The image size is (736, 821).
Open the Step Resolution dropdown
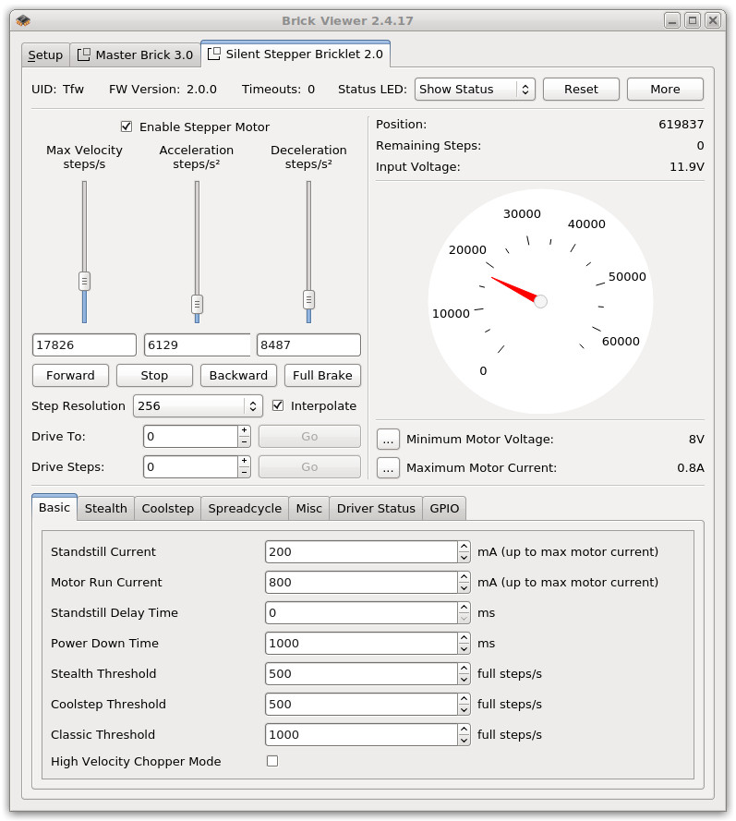pos(198,405)
